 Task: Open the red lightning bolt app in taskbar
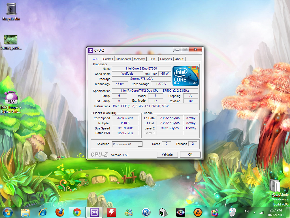click(x=112, y=212)
